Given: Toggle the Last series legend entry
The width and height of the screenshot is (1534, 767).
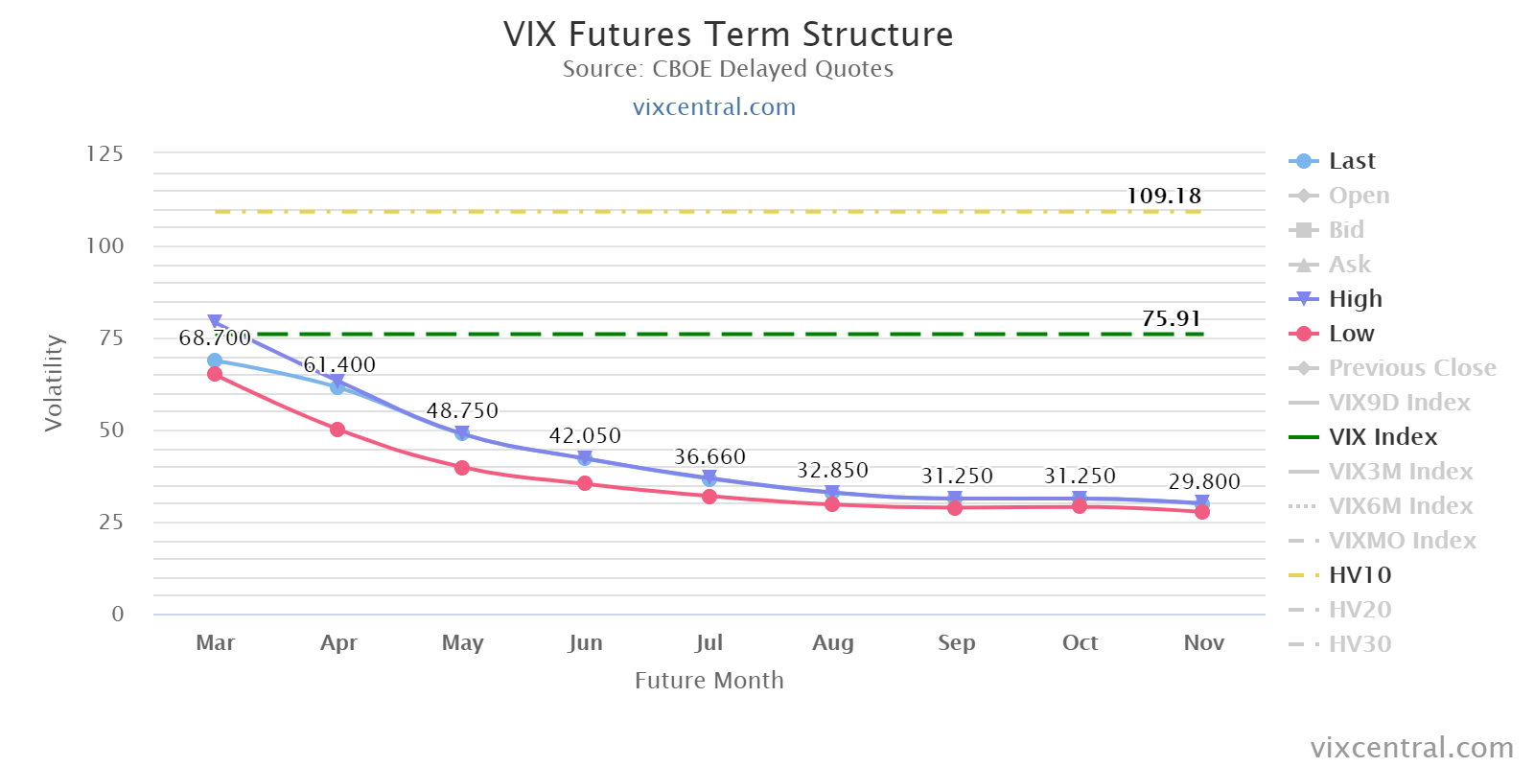Looking at the screenshot, I should click(1351, 161).
